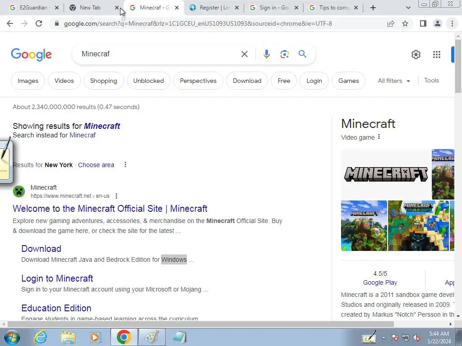Open more options beside Video game
Viewport: 462px width, 346px height.
(x=379, y=137)
